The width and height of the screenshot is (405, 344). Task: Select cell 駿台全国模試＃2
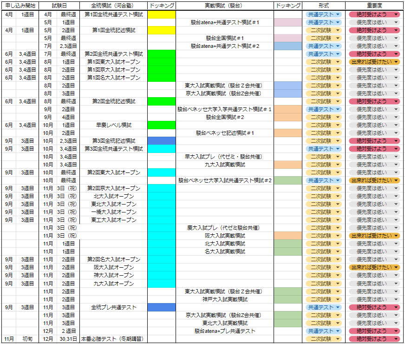coord(225,117)
